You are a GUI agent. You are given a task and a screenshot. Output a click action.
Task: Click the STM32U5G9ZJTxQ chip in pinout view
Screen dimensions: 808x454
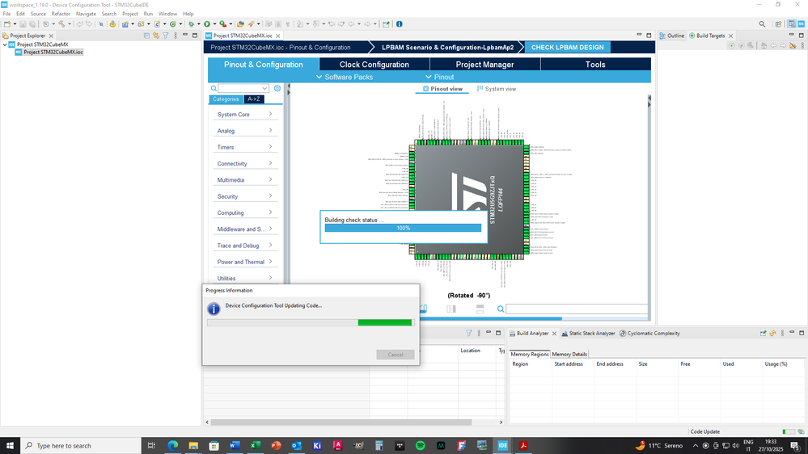pos(469,200)
